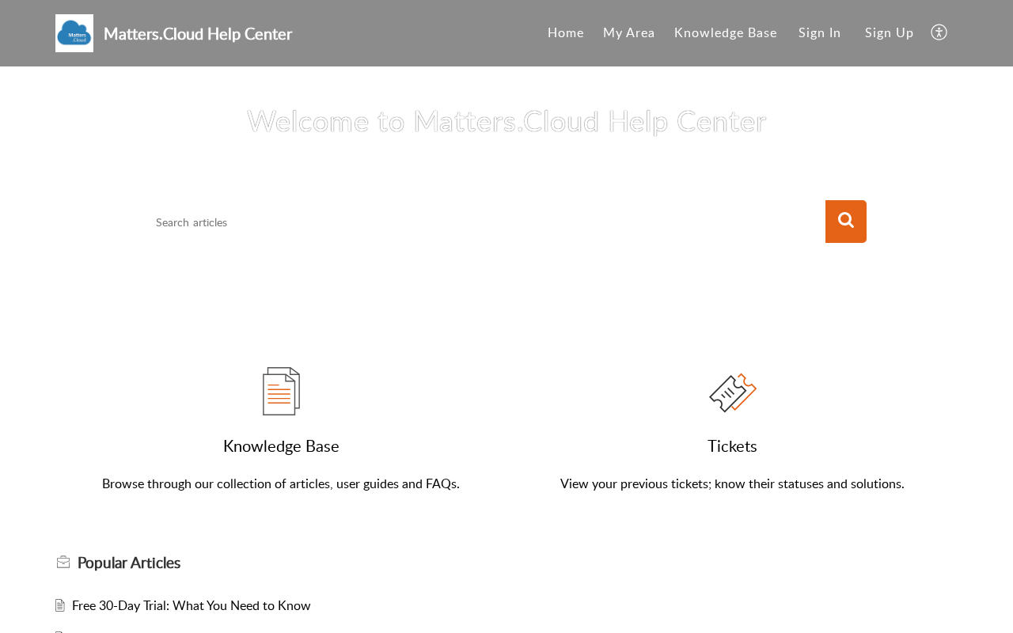Viewport: 1013px width, 633px height.
Task: Open Knowledge Base from the top navigation
Action: pos(726,32)
